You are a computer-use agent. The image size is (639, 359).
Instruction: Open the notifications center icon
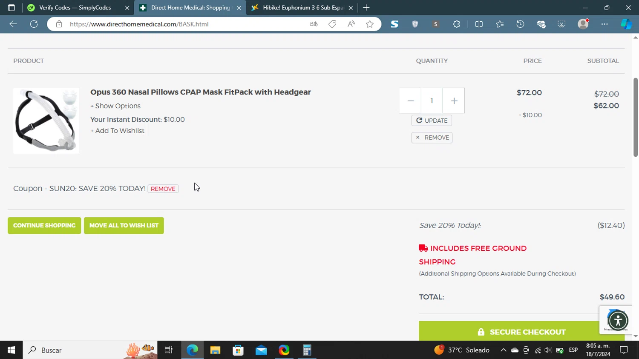pos(624,350)
